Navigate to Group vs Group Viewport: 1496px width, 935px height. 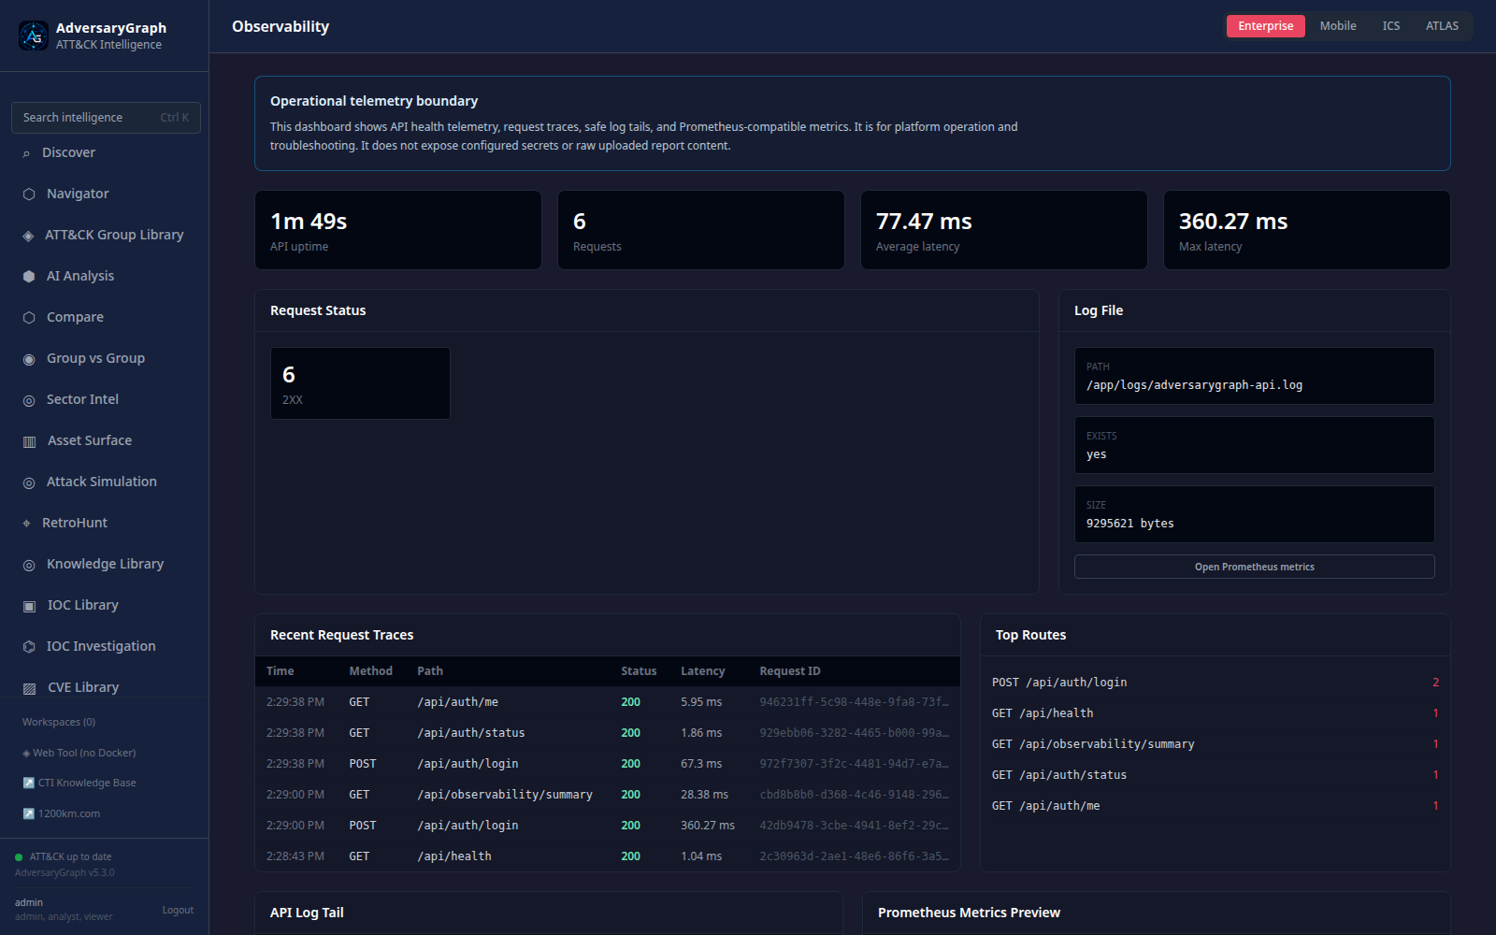(x=106, y=358)
